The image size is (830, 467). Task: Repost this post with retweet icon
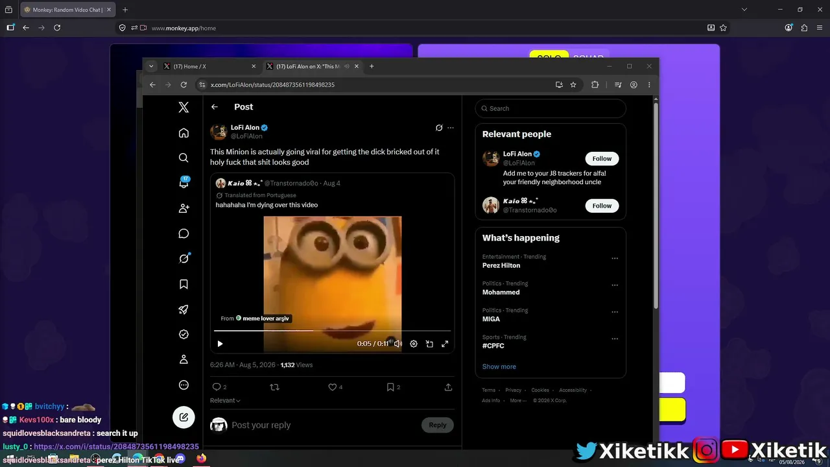(274, 387)
